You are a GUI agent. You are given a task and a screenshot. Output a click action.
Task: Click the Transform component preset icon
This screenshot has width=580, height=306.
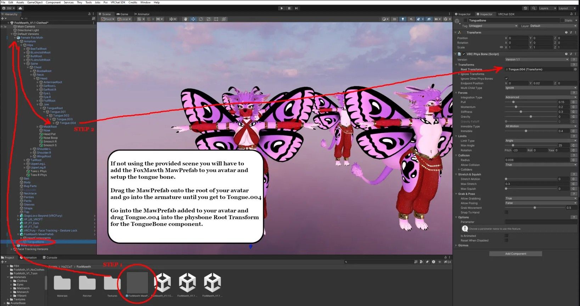click(x=571, y=33)
